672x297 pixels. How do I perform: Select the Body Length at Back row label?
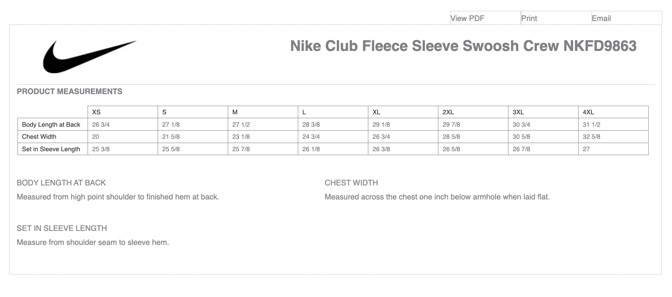[x=51, y=124]
